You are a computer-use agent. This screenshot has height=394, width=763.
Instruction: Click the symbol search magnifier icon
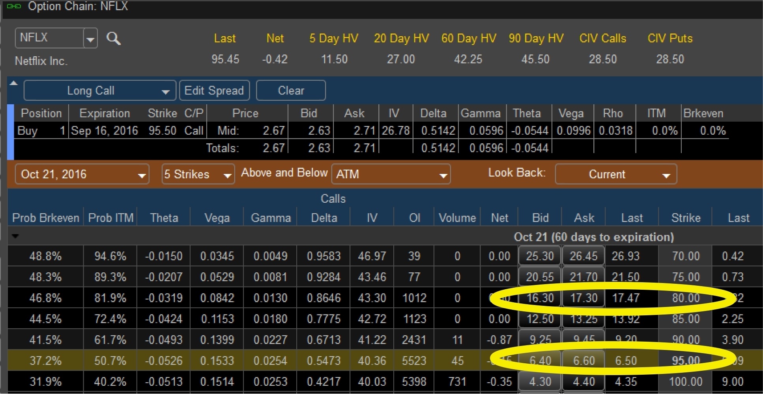coord(114,39)
